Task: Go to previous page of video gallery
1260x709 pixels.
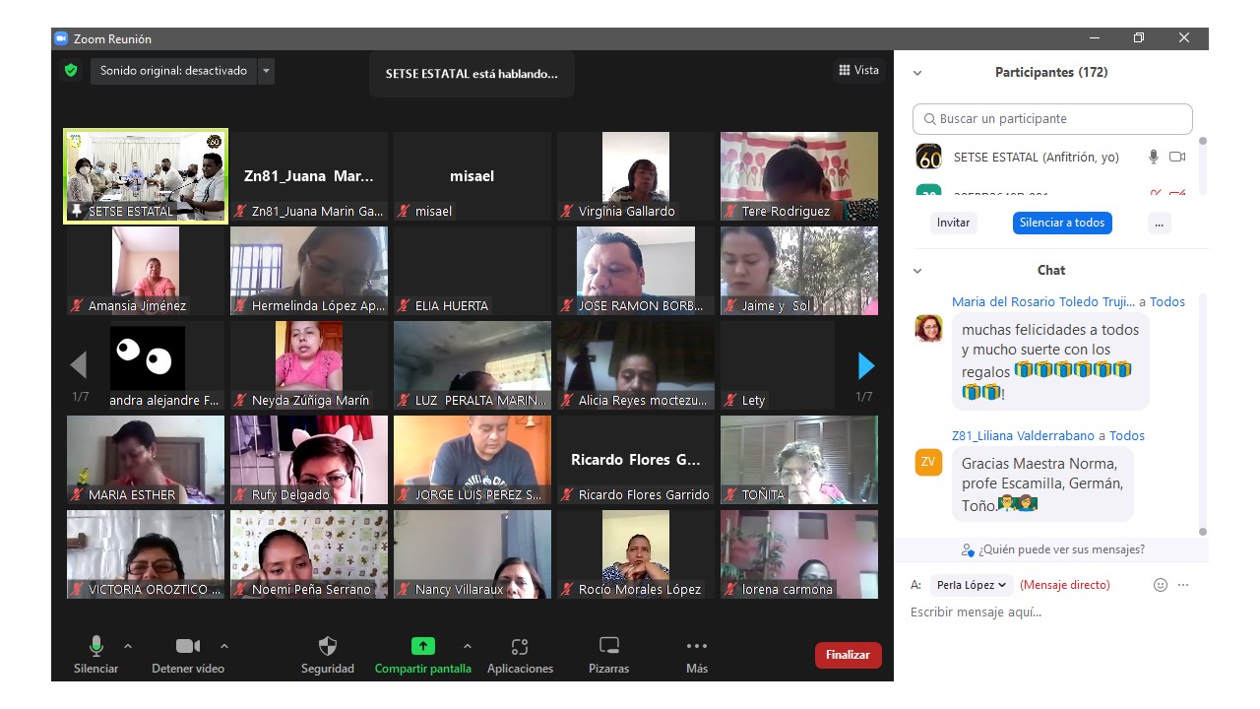Action: (x=79, y=365)
